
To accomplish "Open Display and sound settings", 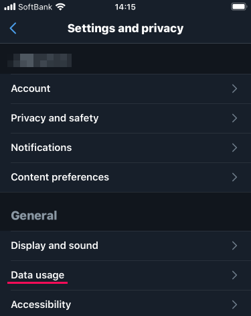I will pyautogui.click(x=125, y=246).
